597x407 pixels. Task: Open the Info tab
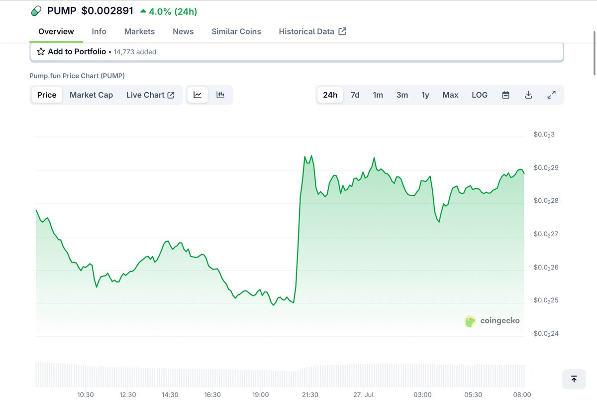99,31
